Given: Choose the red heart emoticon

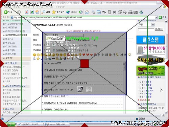Looking at the screenshot, I should coord(83,55).
